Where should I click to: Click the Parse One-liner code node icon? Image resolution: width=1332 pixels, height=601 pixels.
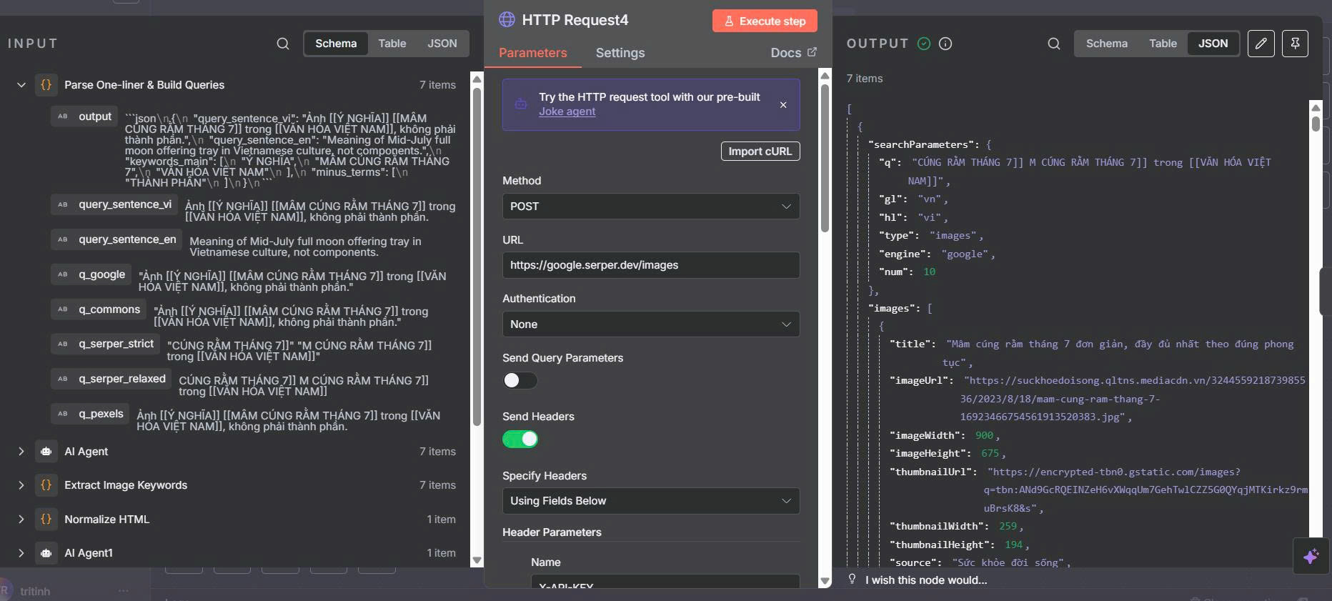point(46,84)
